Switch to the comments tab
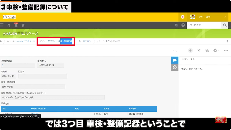Viewport: 231px width, 130px height. (x=175, y=60)
